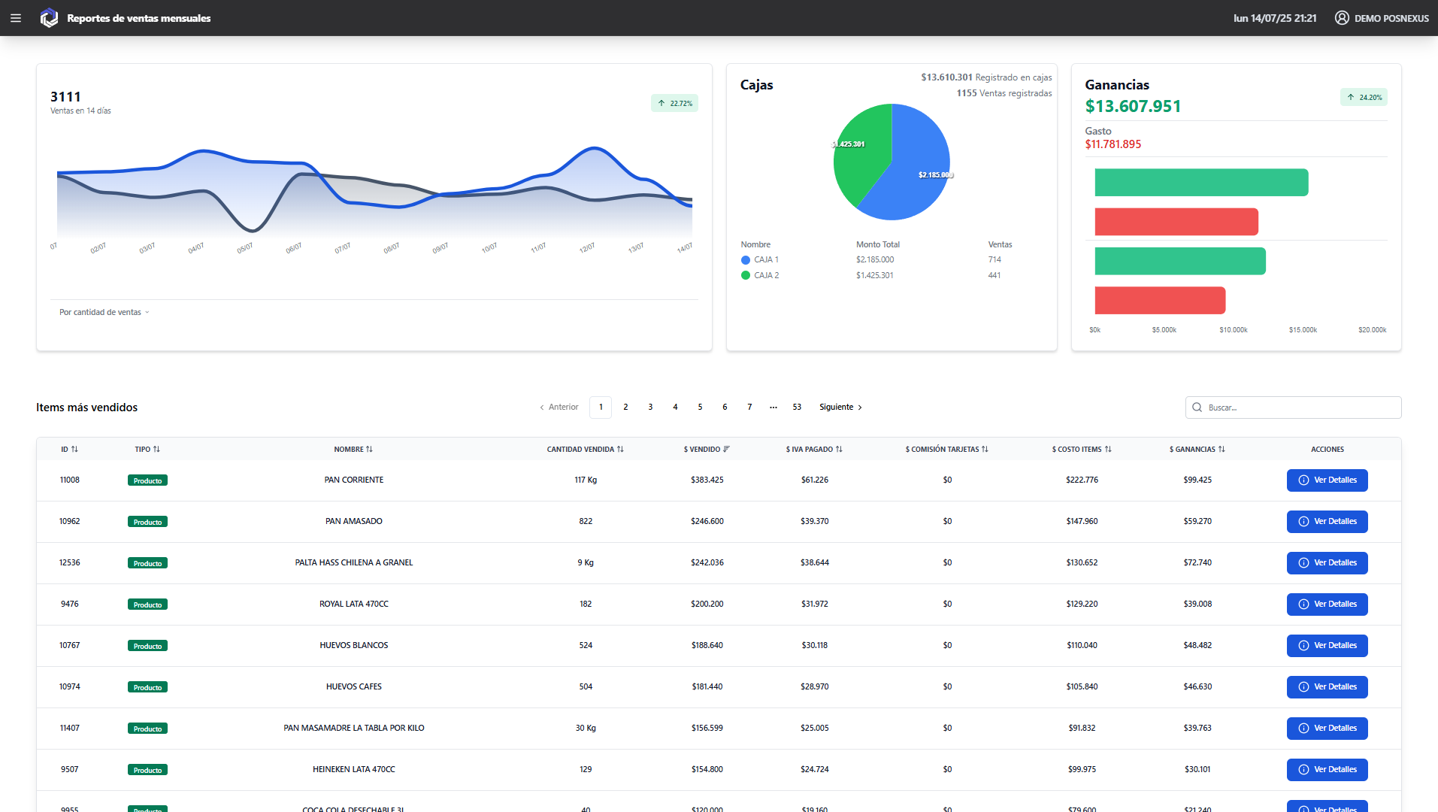
Task: Sort by $ Vendido column icon
Action: (x=726, y=450)
